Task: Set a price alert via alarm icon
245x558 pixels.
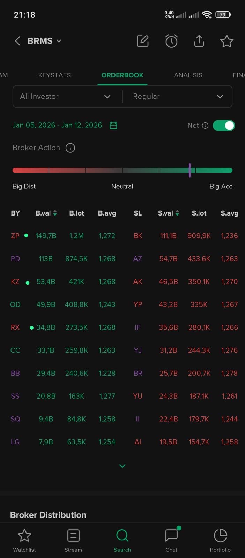Action: [171, 41]
